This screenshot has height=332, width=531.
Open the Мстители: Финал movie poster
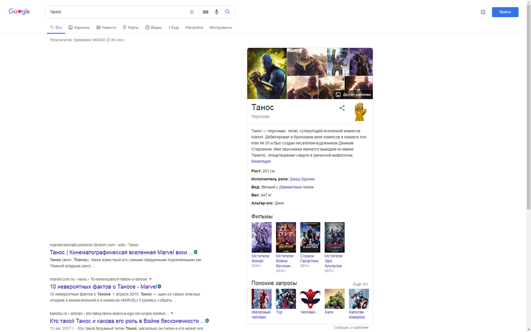tap(262, 237)
